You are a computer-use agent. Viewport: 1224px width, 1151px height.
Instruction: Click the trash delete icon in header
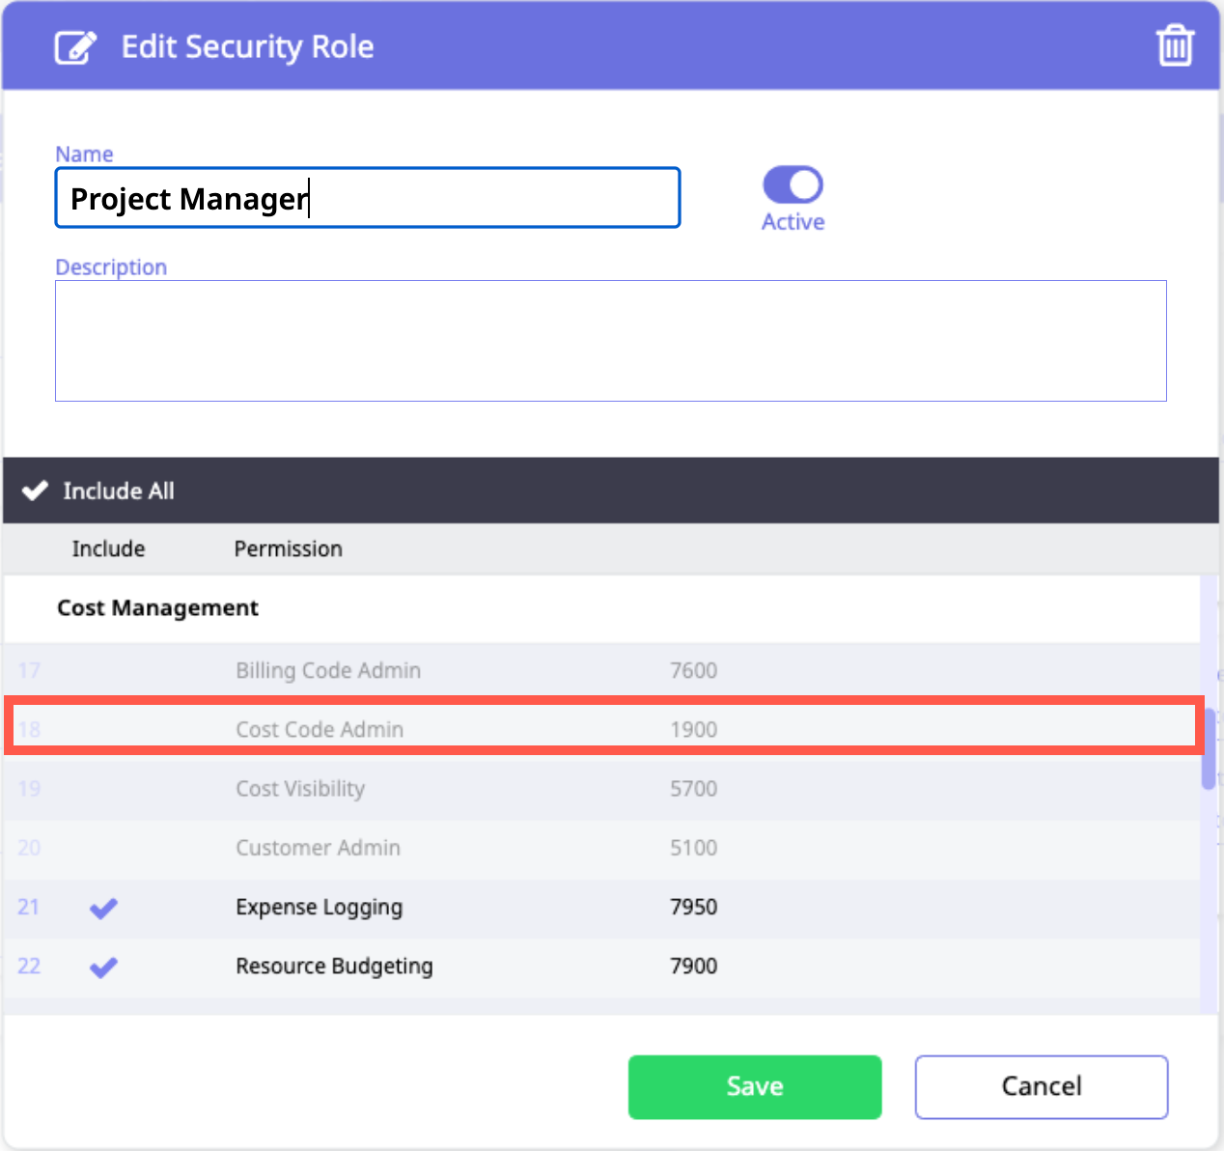(x=1175, y=45)
